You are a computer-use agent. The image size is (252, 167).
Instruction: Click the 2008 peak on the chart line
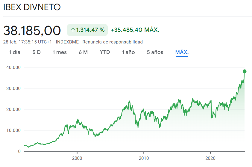pyautogui.click(x=130, y=101)
